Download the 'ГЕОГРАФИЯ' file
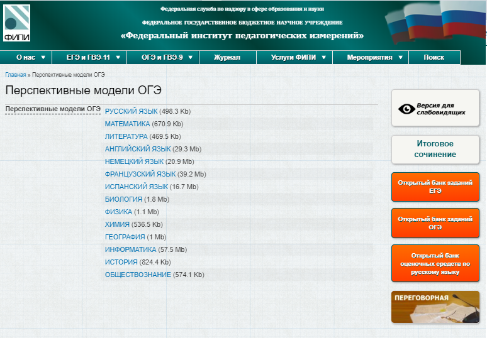The height and width of the screenshot is (338, 487). (125, 237)
